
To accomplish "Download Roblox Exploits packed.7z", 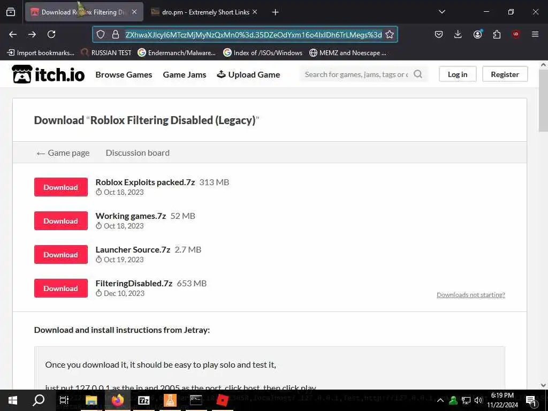I will pos(61,187).
